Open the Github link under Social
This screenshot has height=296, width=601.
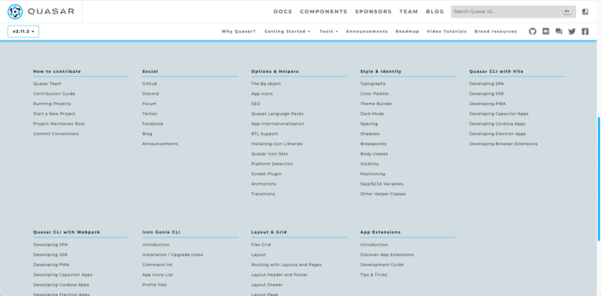[x=149, y=83]
